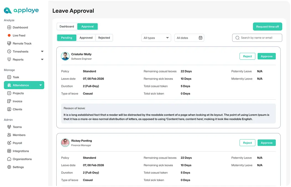Click the Leave Approval heading
The height and width of the screenshot is (187, 291).
pyautogui.click(x=73, y=11)
